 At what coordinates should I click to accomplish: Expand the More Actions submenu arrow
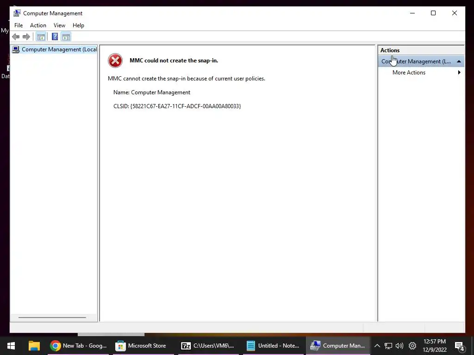click(459, 73)
